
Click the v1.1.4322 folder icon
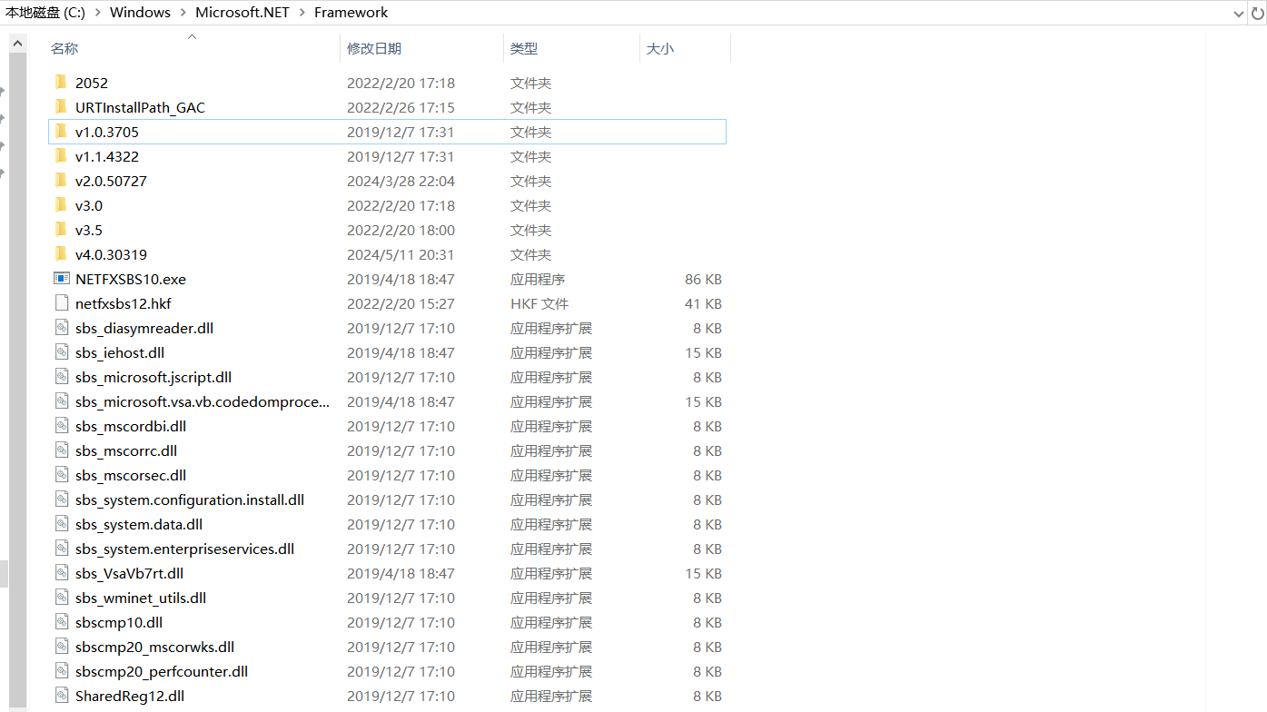click(x=61, y=156)
